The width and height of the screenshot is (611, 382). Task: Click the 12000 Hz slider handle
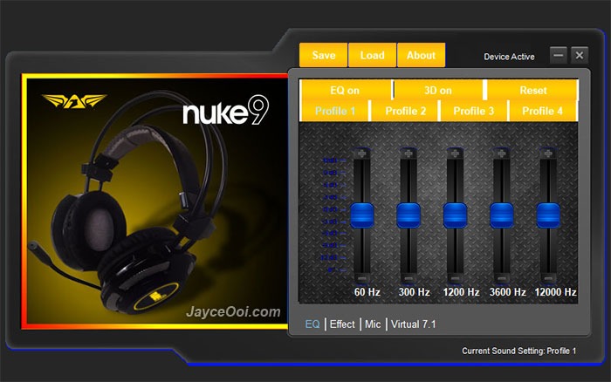[x=548, y=215]
